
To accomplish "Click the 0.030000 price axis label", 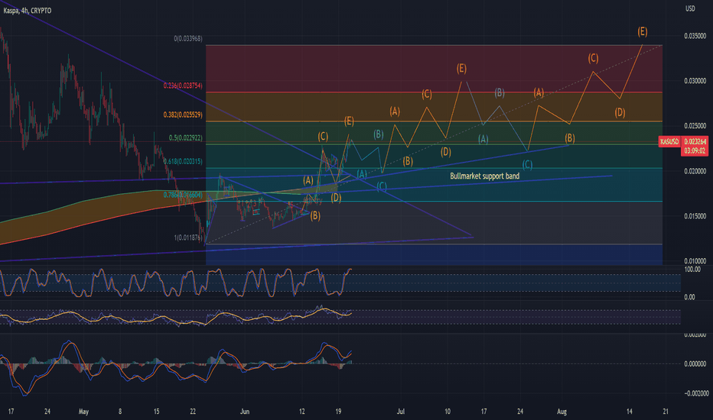I will click(x=695, y=81).
